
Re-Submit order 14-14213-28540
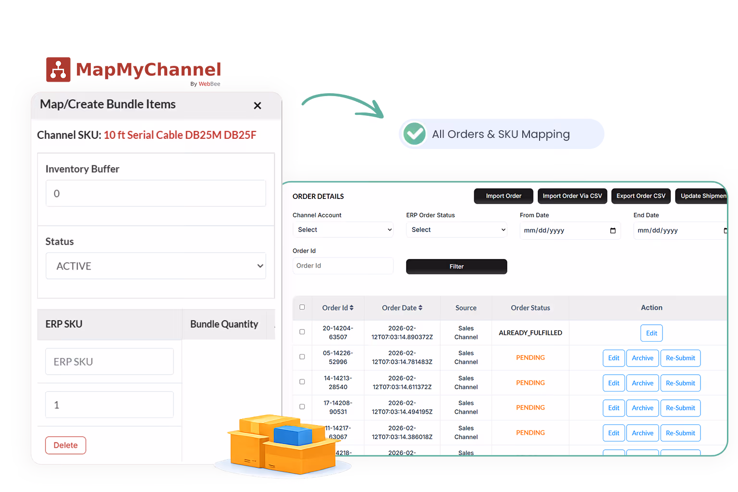tap(680, 383)
